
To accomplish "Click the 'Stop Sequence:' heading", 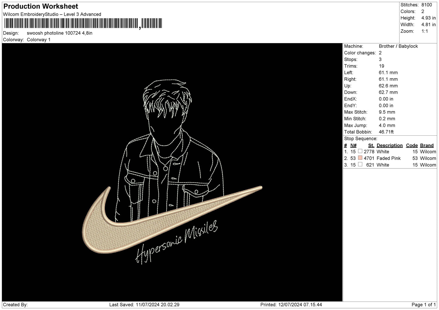I will 361,139.
